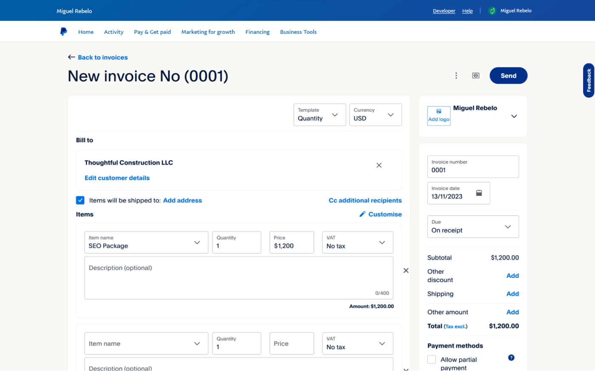Click the Send button

[x=508, y=75]
